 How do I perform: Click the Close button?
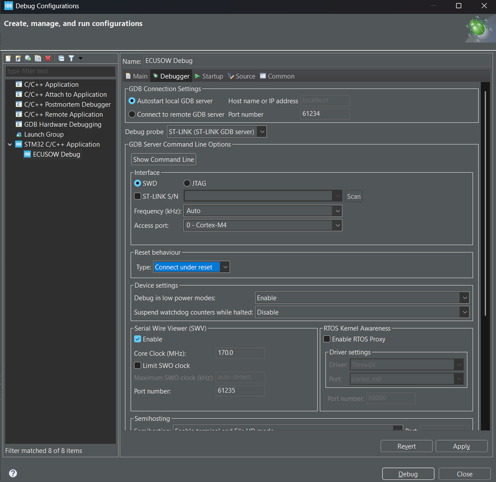(464, 474)
